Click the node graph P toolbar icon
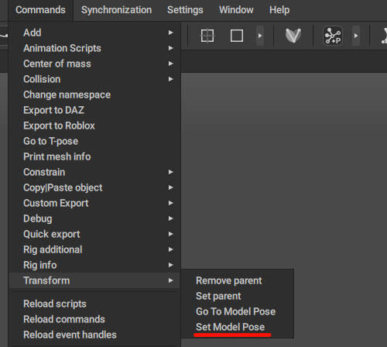This screenshot has width=387, height=347. [x=333, y=36]
